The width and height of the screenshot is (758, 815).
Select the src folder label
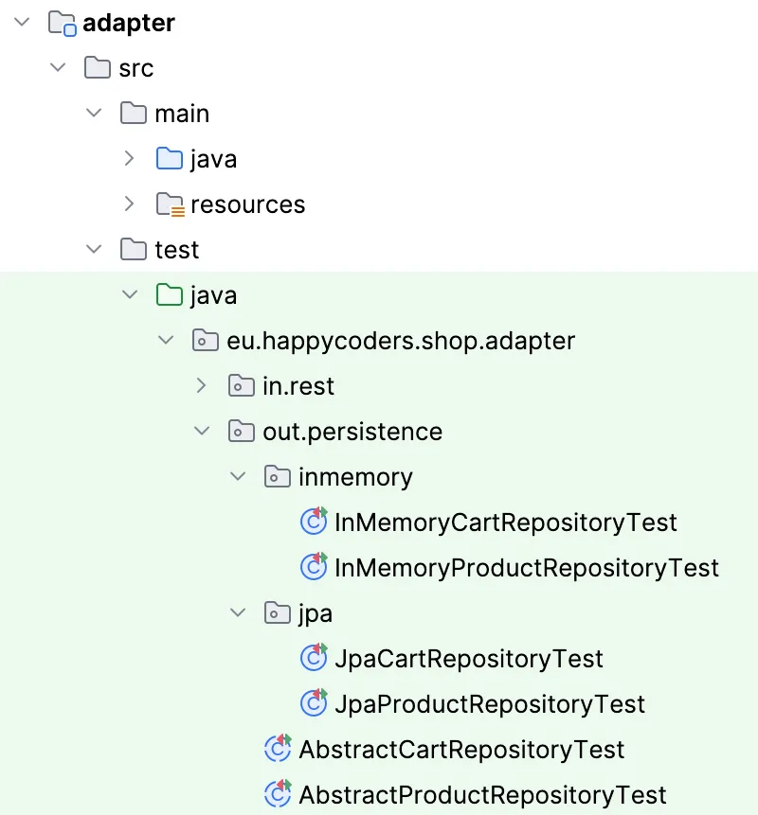136,68
